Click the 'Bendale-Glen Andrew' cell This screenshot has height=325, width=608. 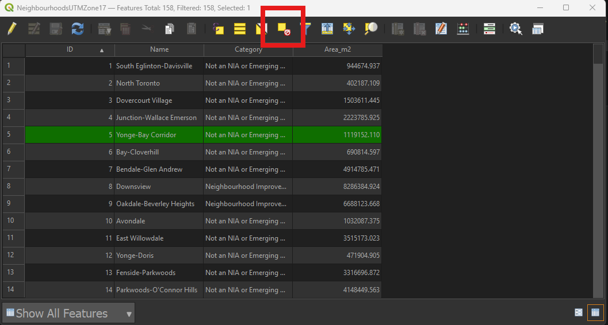pos(159,169)
